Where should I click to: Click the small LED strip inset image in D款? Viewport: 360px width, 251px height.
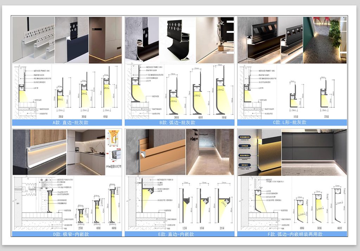click(114, 152)
